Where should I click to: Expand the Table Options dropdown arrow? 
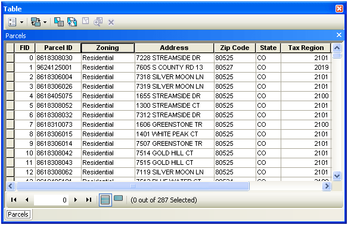(x=21, y=22)
